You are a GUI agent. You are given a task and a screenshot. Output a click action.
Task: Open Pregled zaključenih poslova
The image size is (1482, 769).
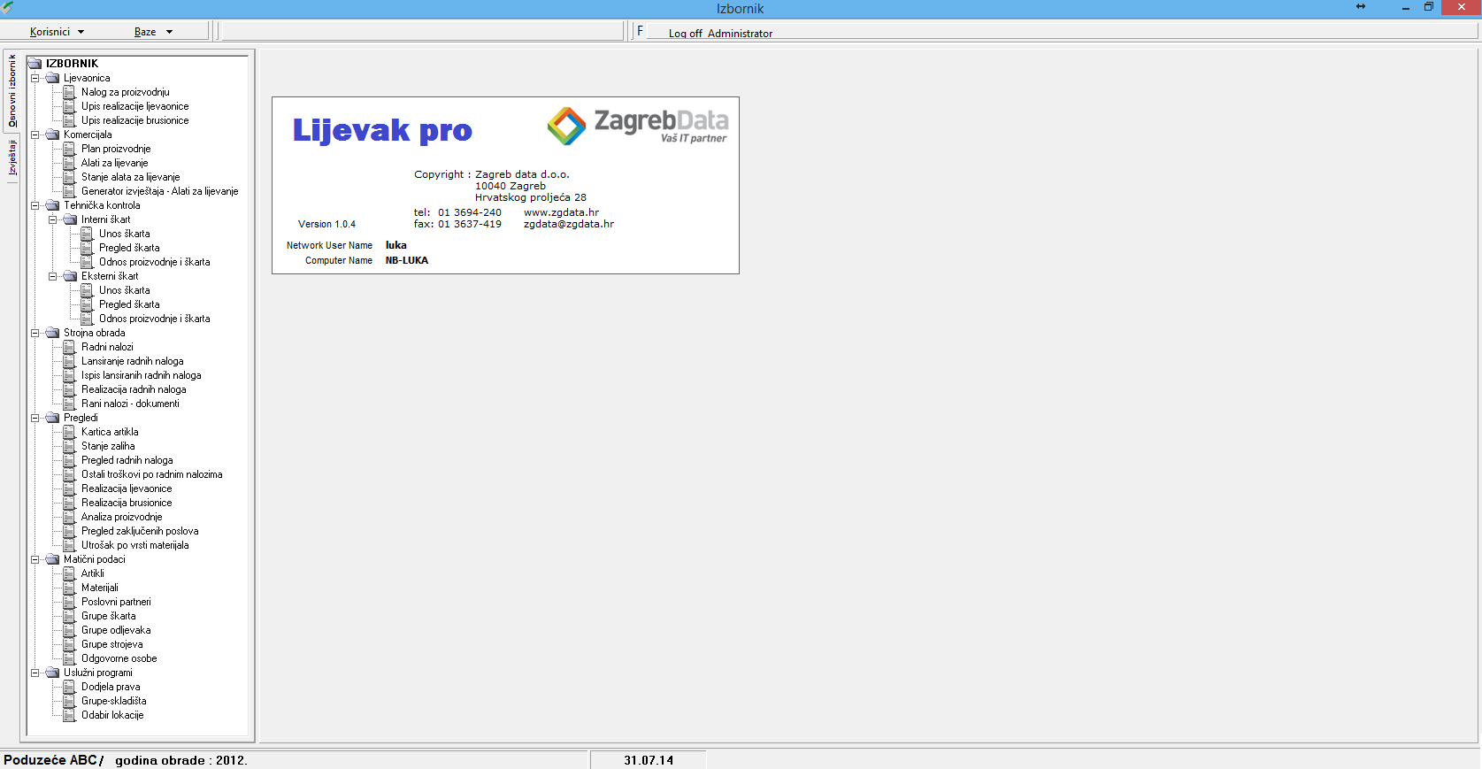(x=140, y=531)
